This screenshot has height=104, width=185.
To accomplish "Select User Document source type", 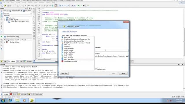I will 69,49.
